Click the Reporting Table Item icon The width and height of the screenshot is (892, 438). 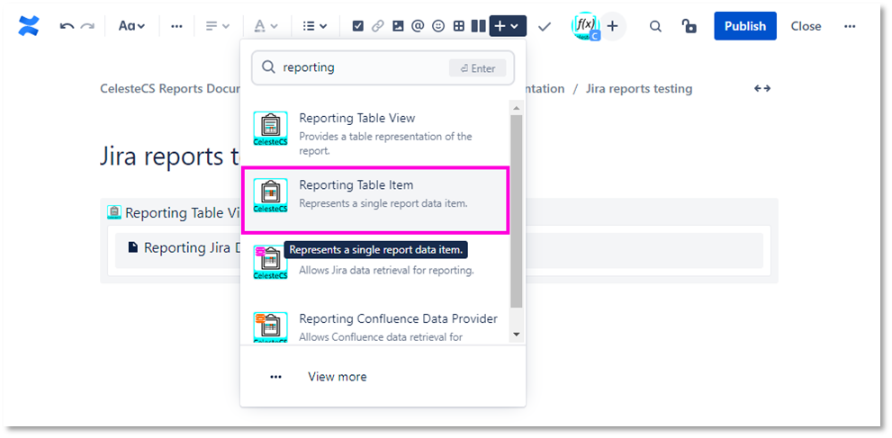(270, 195)
